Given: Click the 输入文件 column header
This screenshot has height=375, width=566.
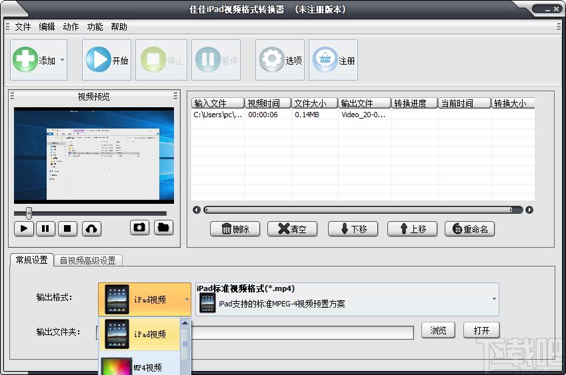Looking at the screenshot, I should (217, 103).
